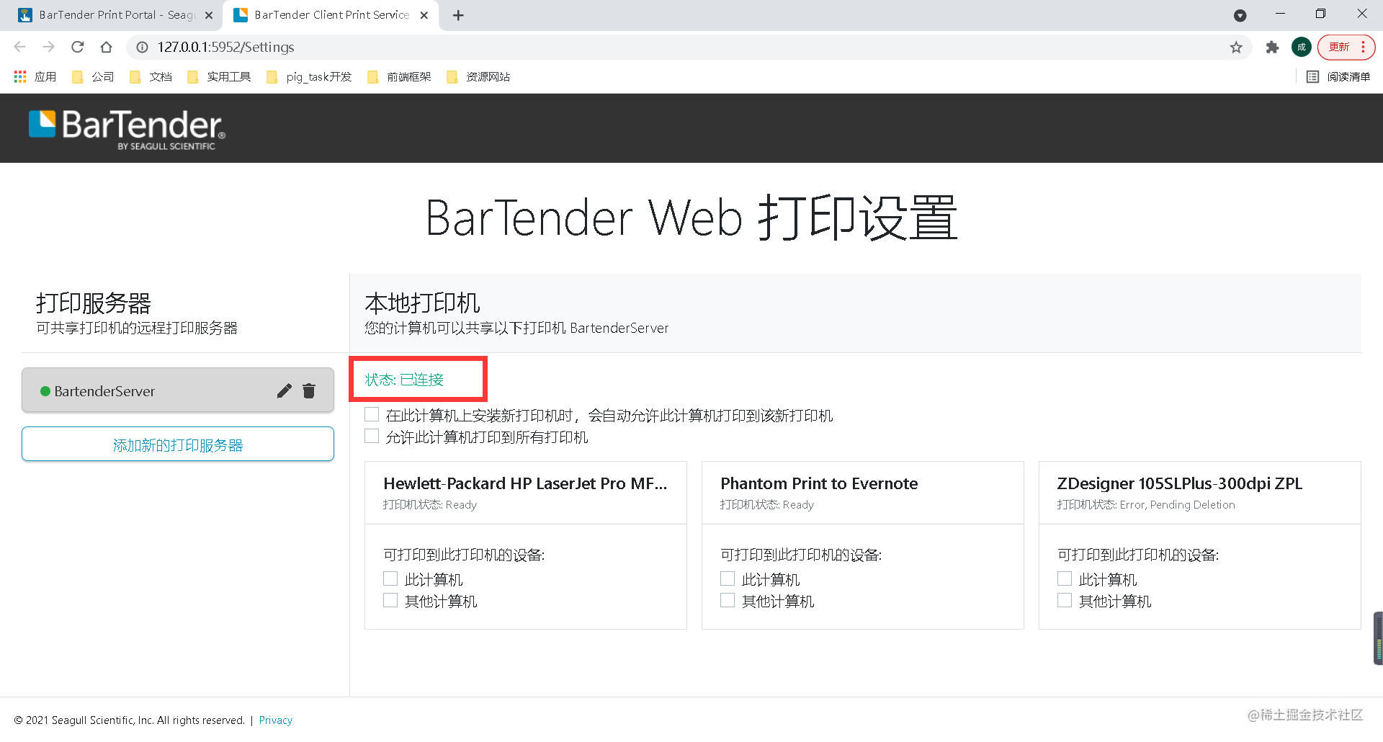Click the BarTender logo in the header
This screenshot has width=1383, height=742.
[127, 128]
